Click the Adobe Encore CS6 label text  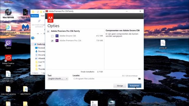68,36
